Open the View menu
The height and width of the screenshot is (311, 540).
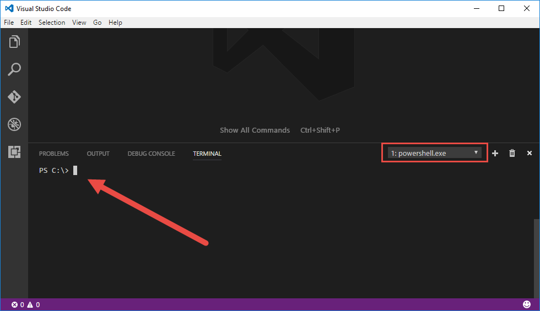[x=79, y=23]
